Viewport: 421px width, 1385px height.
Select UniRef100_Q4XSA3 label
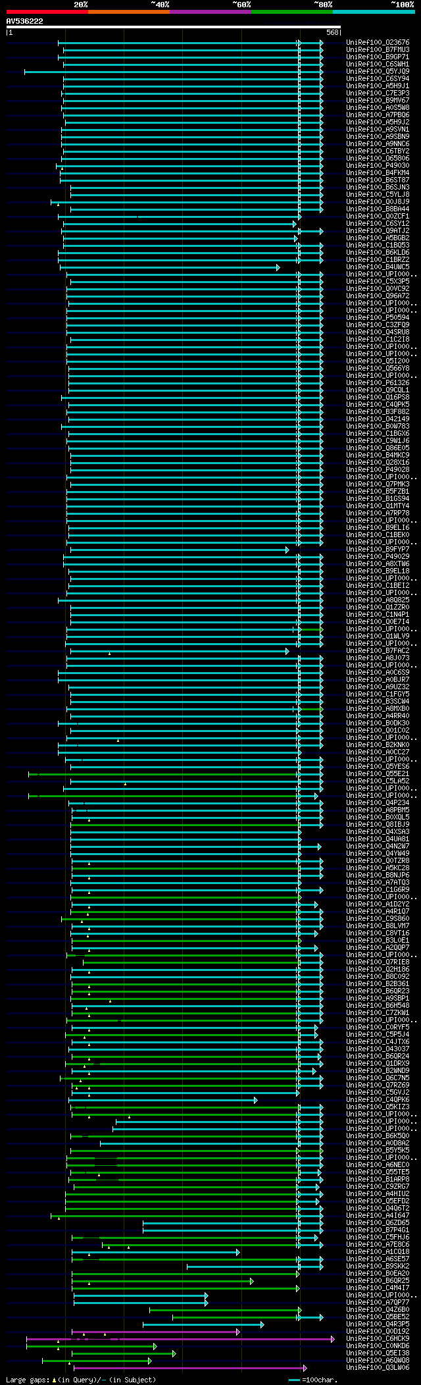point(378,831)
